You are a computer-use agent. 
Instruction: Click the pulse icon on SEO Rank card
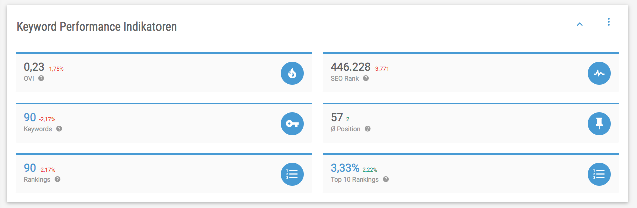599,73
